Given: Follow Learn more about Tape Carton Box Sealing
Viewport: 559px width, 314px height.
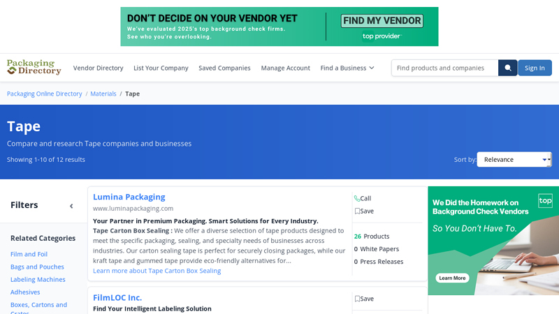Looking at the screenshot, I should coord(157,271).
